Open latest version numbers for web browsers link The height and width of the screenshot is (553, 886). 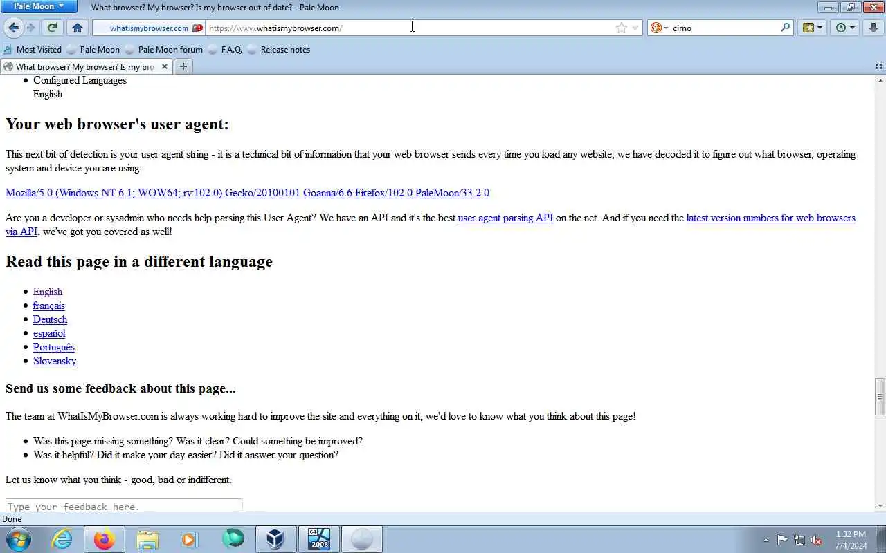click(x=770, y=218)
